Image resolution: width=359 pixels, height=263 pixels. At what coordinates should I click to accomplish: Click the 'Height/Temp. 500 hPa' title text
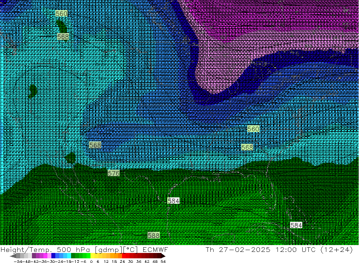pyautogui.click(x=45, y=250)
